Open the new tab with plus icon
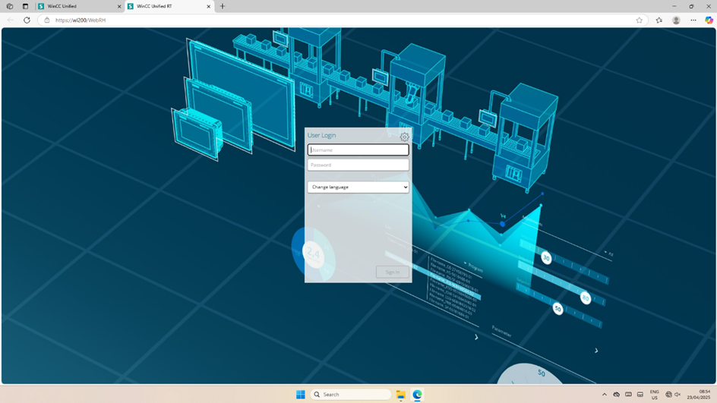The image size is (717, 403). (223, 6)
